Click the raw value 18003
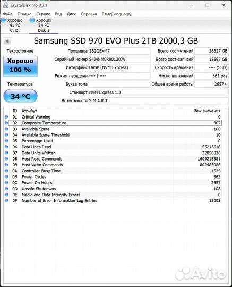Viewport: 232px width, 287px height. [214, 200]
